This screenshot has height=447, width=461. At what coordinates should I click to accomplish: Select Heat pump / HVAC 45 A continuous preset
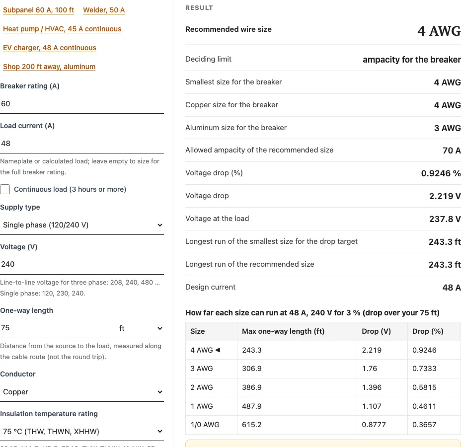[x=62, y=29]
